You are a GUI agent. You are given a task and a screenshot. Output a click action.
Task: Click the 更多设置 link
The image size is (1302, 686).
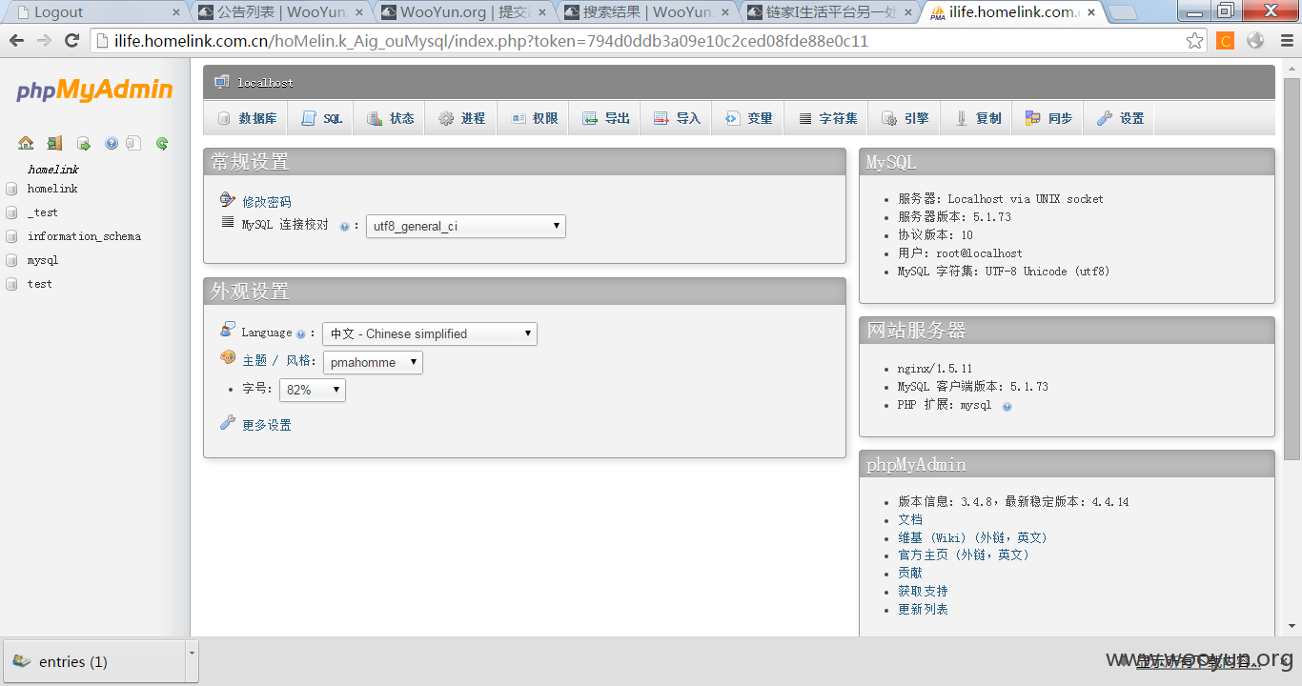267,425
